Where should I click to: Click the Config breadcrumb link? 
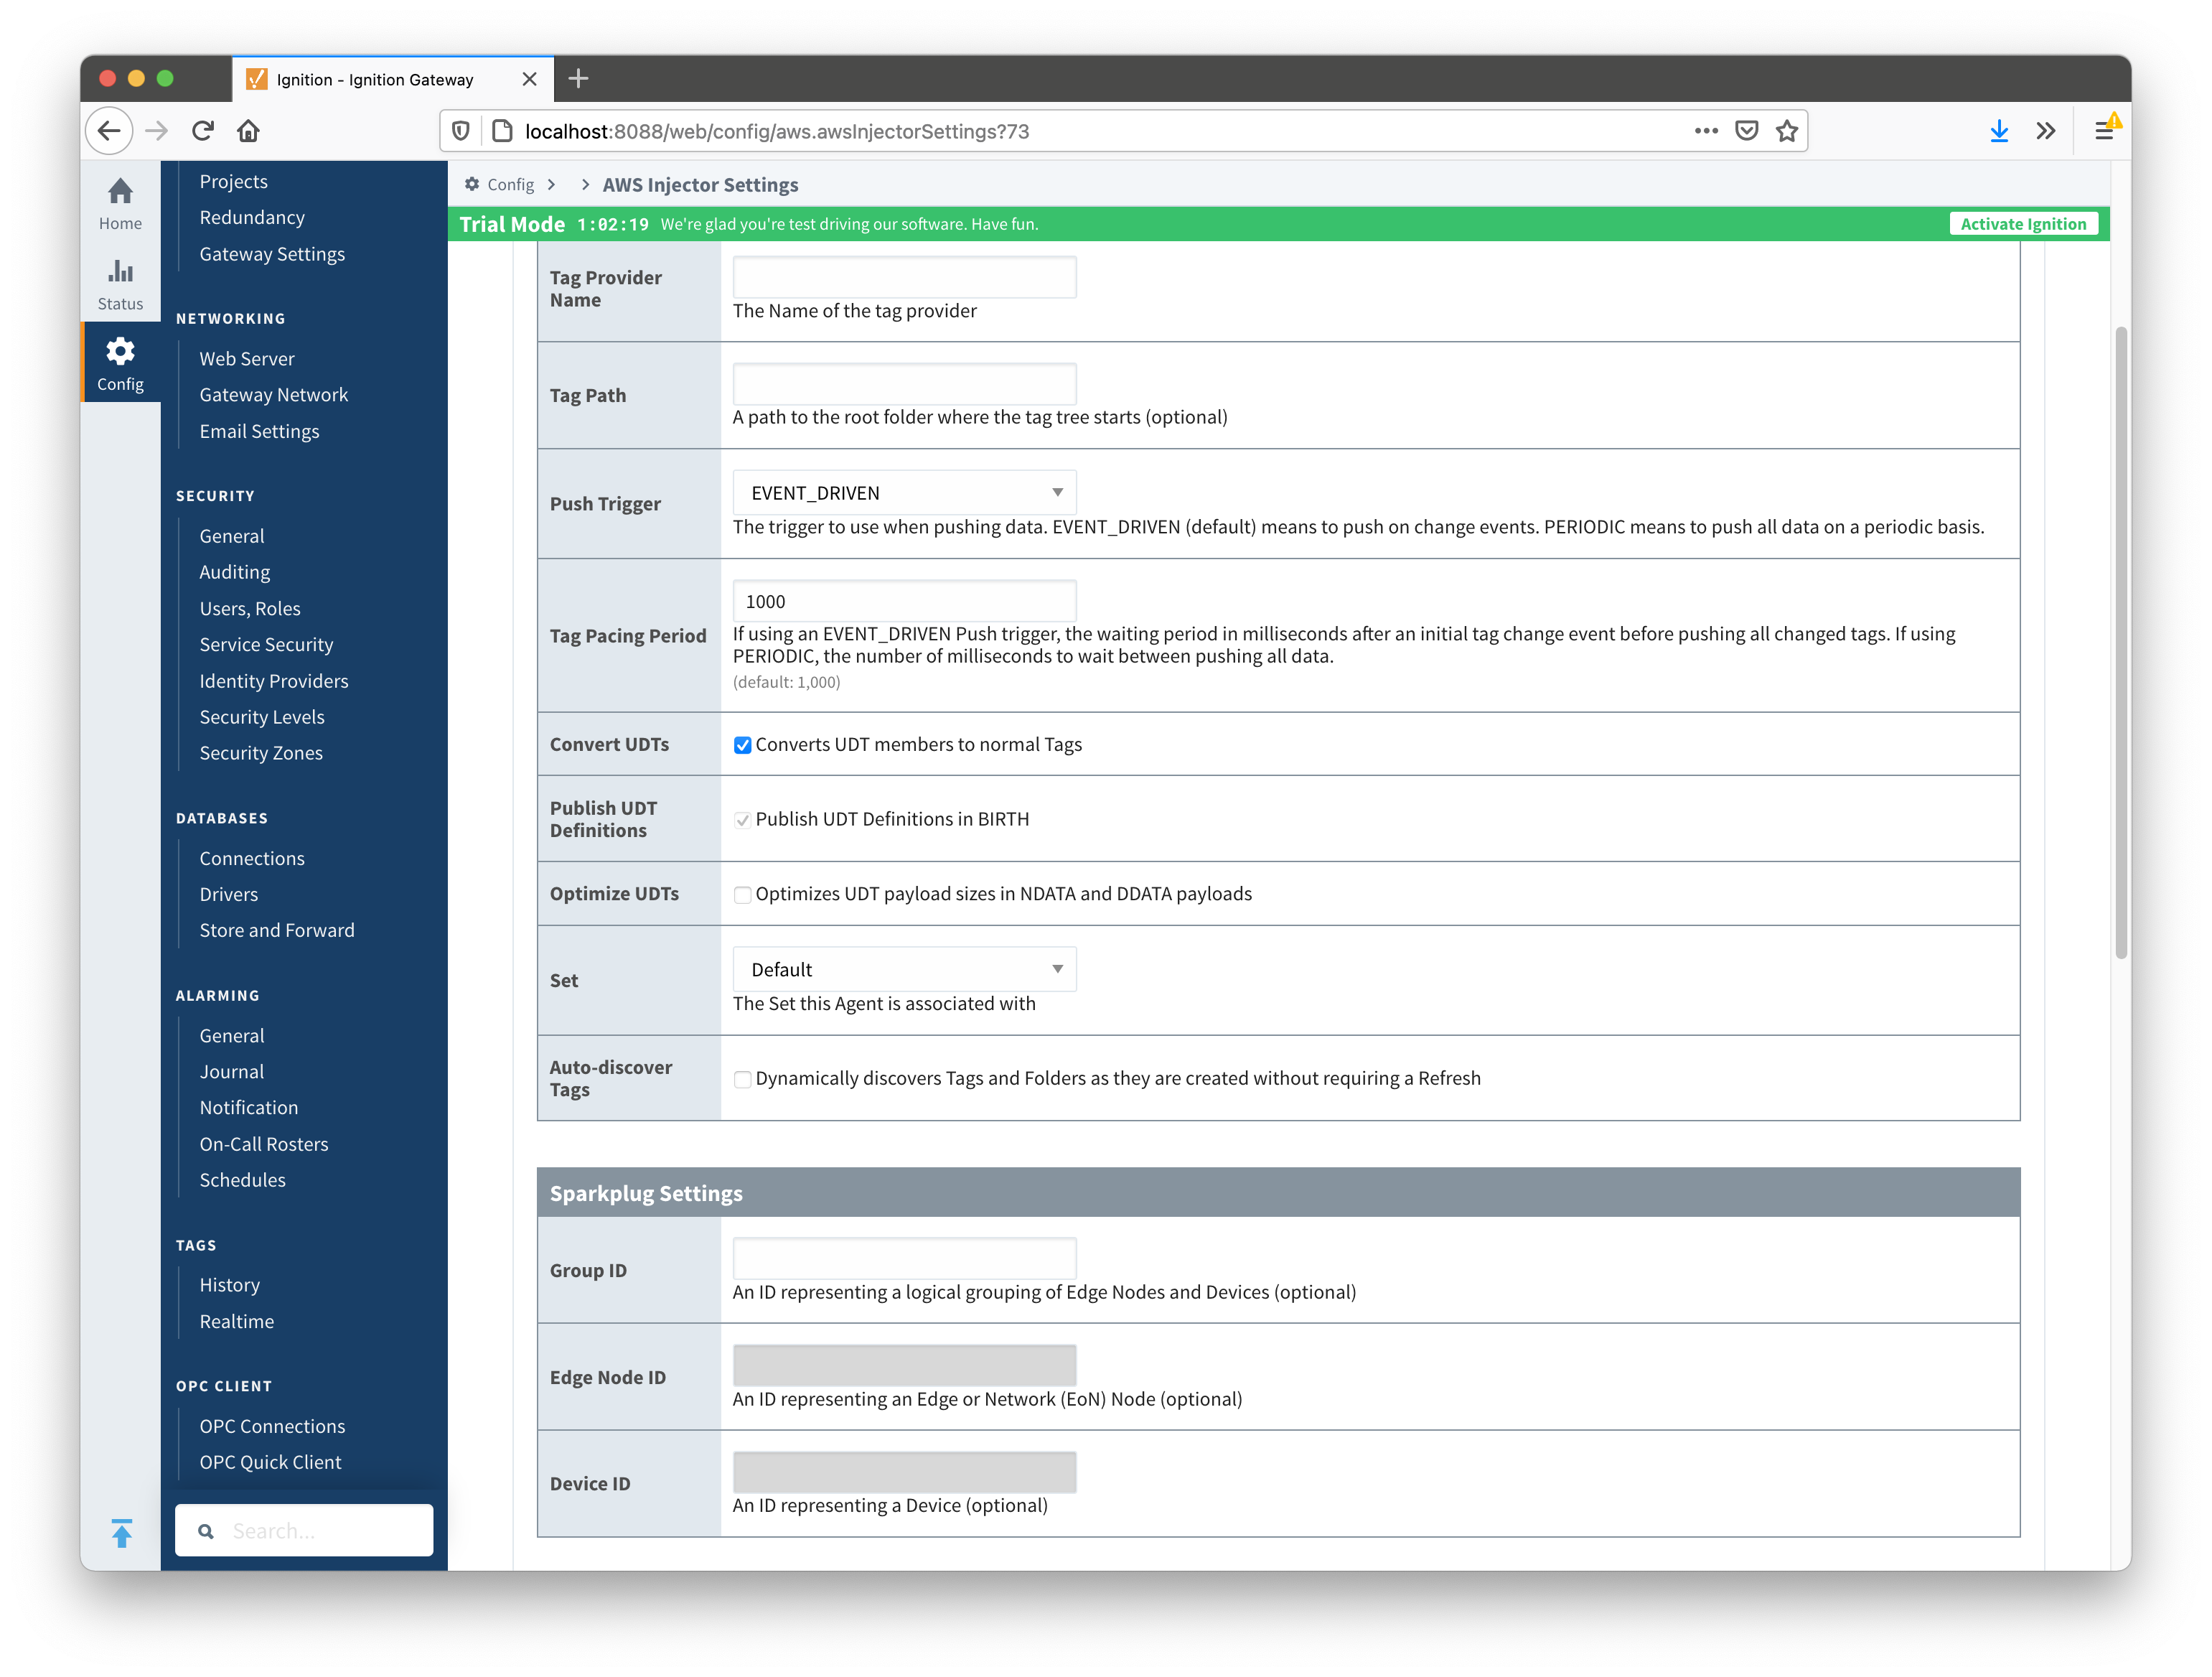tap(510, 185)
